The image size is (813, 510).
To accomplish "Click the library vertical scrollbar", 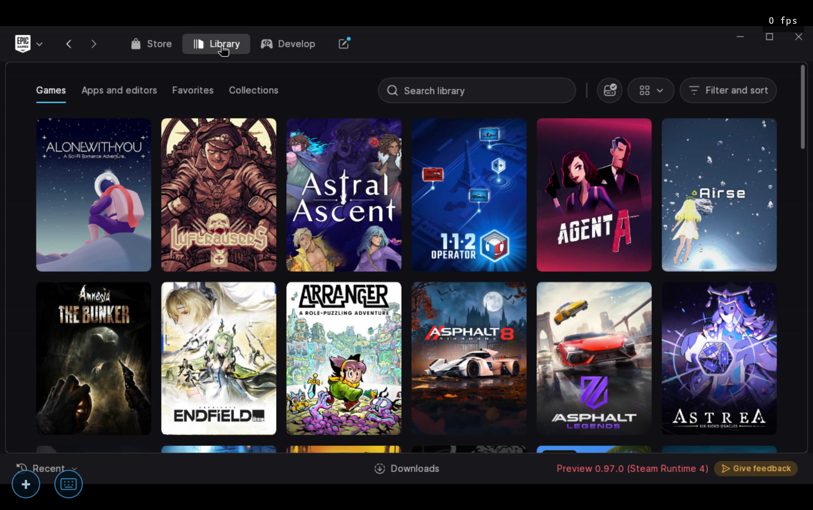I will (x=803, y=107).
